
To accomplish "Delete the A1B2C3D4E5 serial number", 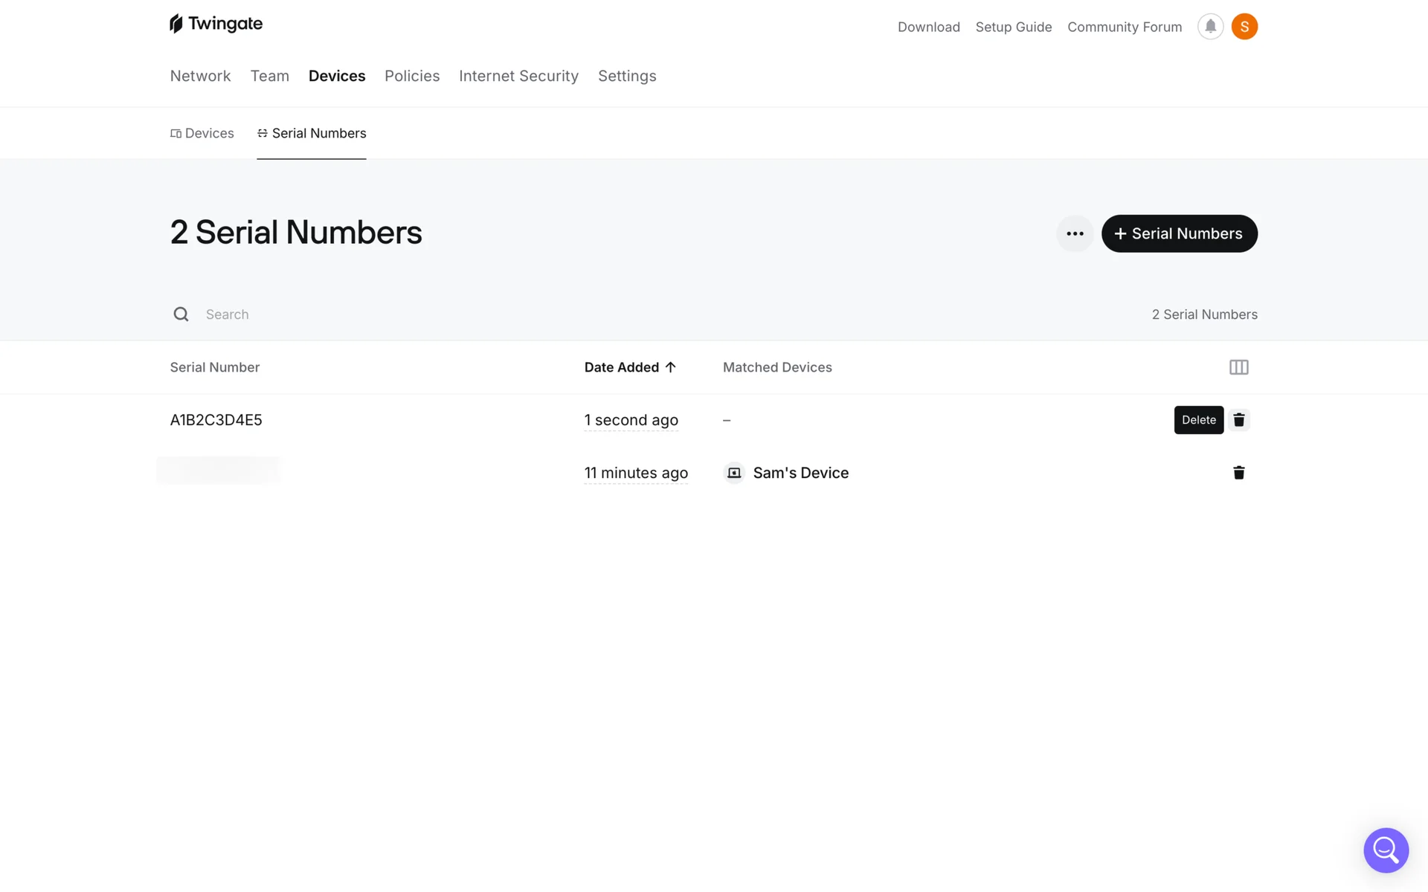I will tap(1238, 420).
